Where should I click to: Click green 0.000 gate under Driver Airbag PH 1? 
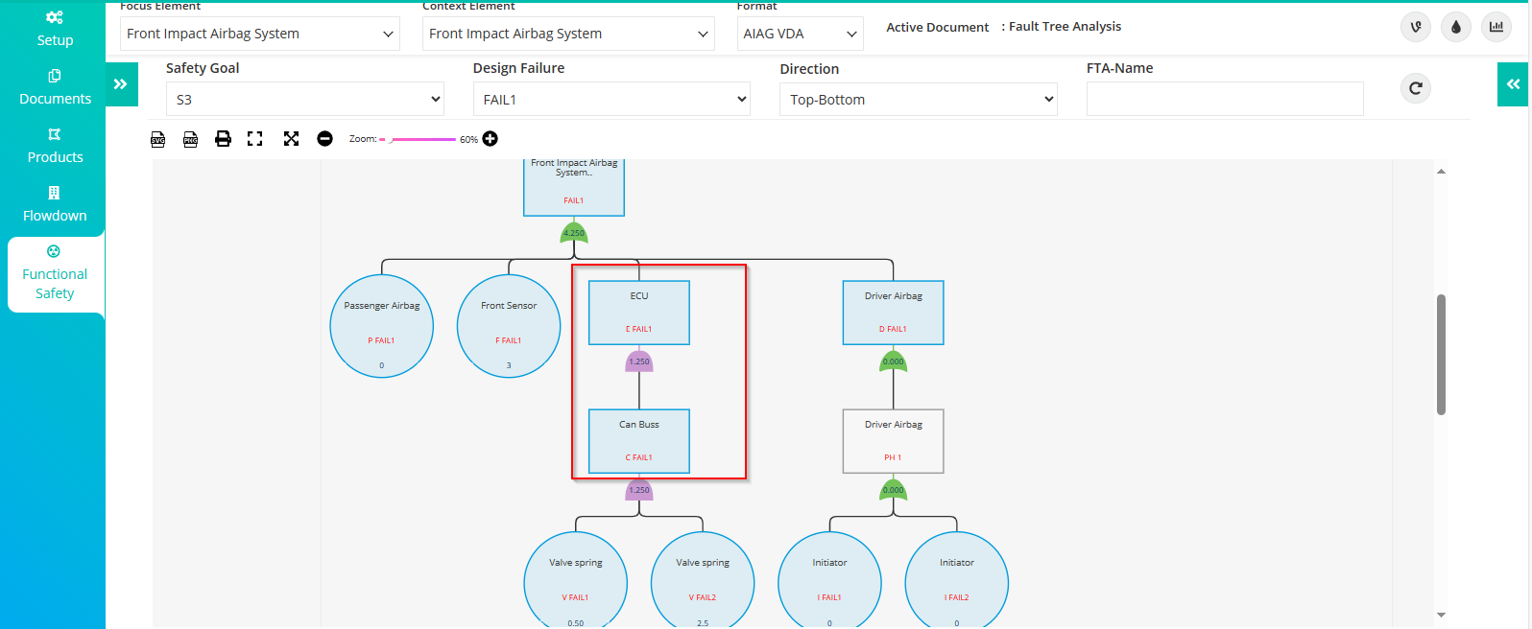pyautogui.click(x=894, y=490)
